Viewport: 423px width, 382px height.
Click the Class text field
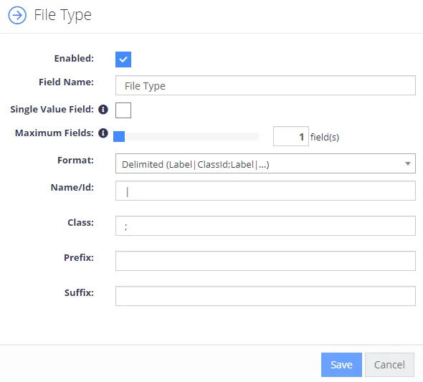pyautogui.click(x=265, y=226)
